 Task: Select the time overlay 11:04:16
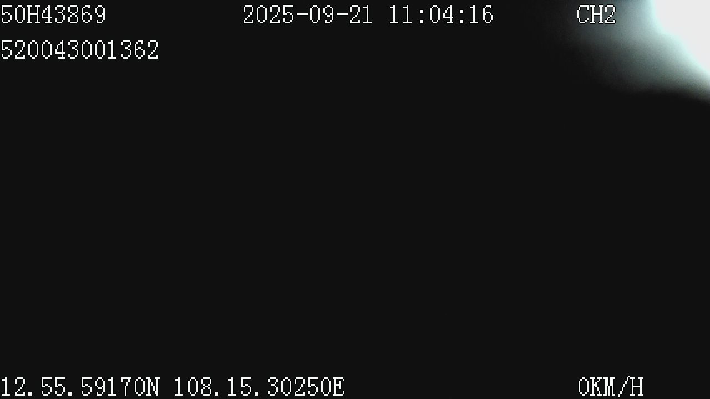click(441, 15)
